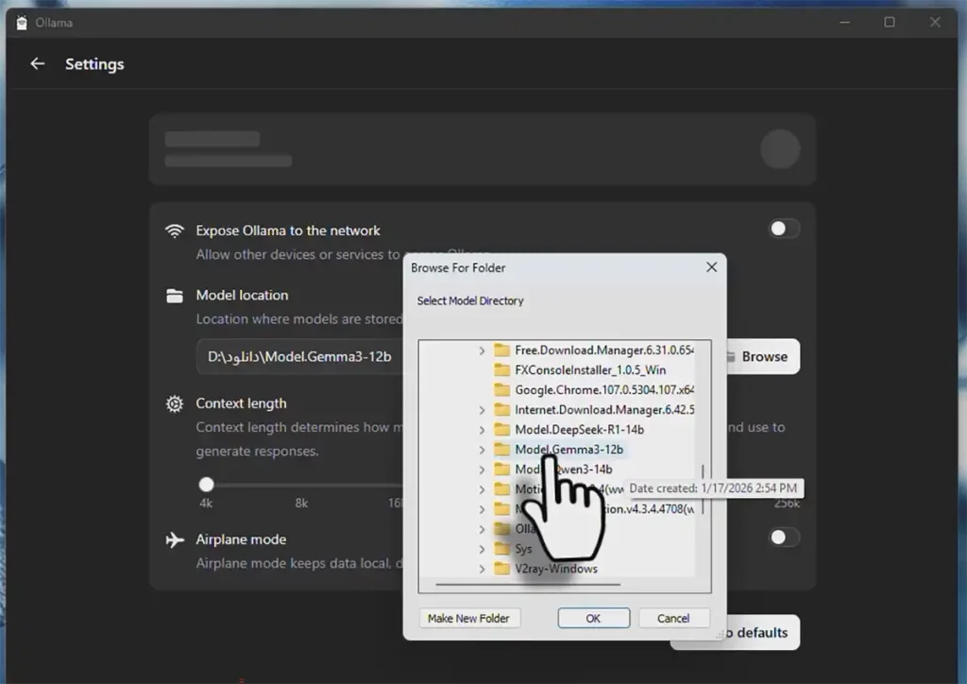967x684 pixels.
Task: Click the Ollama app icon in title bar
Action: pyautogui.click(x=22, y=23)
